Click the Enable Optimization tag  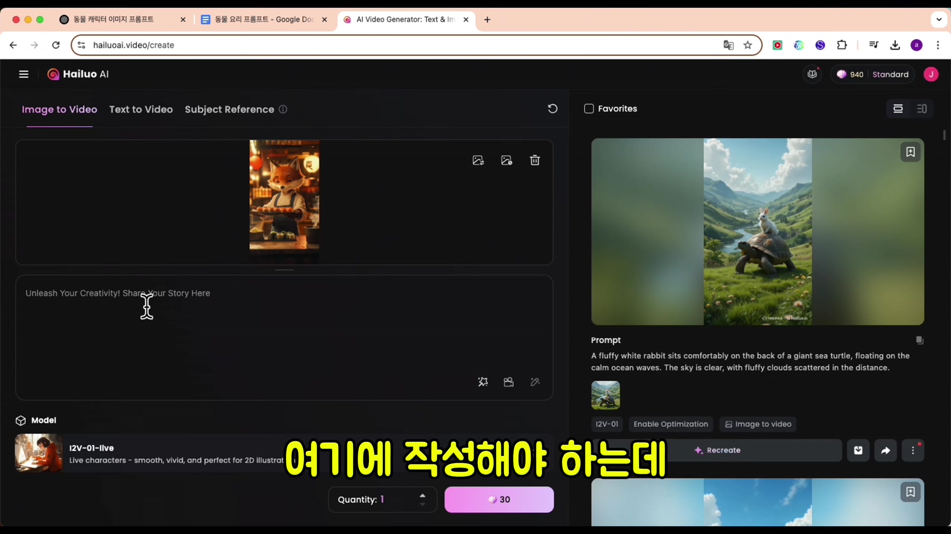[x=671, y=424]
